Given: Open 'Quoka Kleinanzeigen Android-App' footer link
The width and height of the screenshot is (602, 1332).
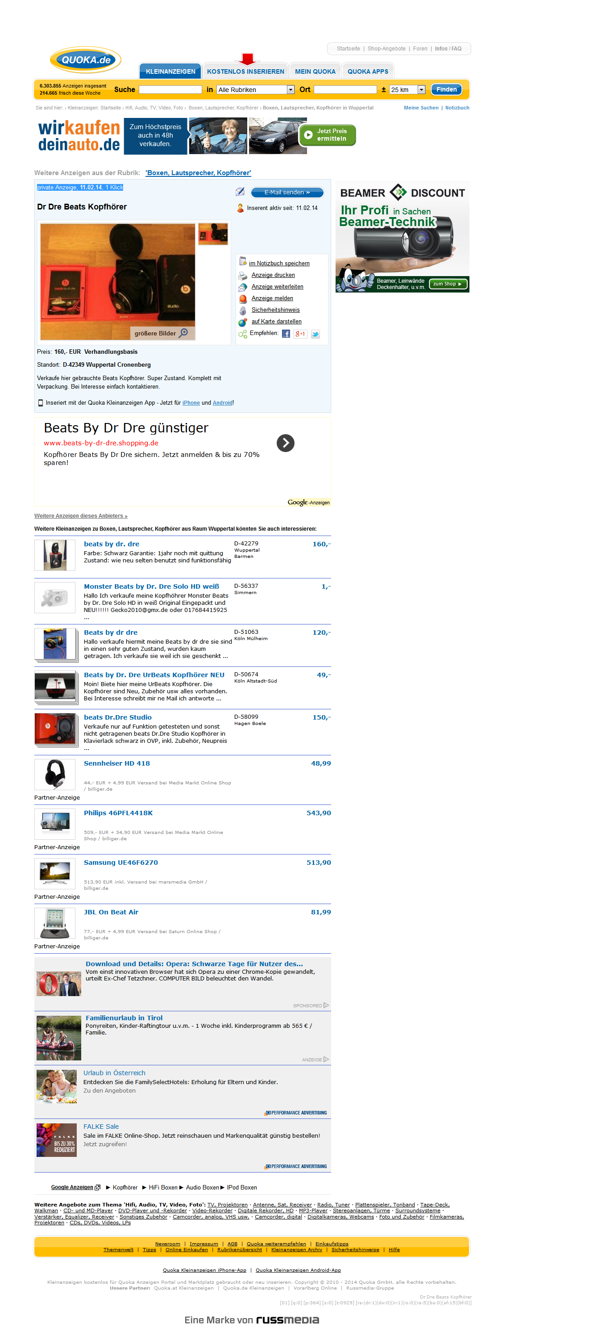Looking at the screenshot, I should pos(298,1270).
